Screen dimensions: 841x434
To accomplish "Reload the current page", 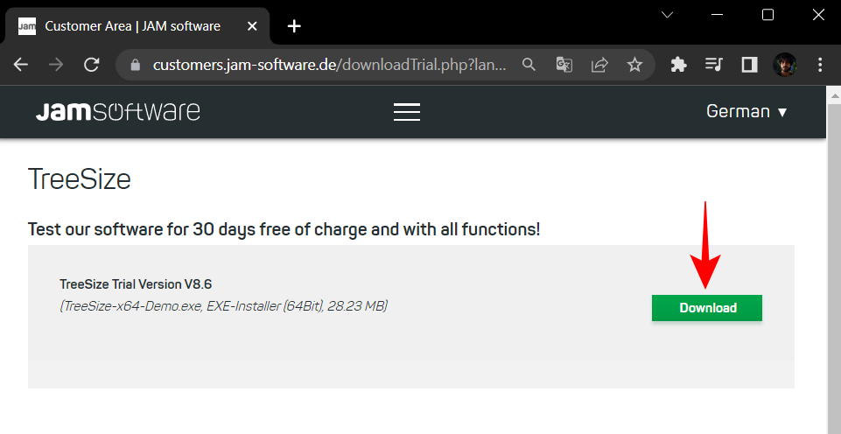I will [x=91, y=65].
